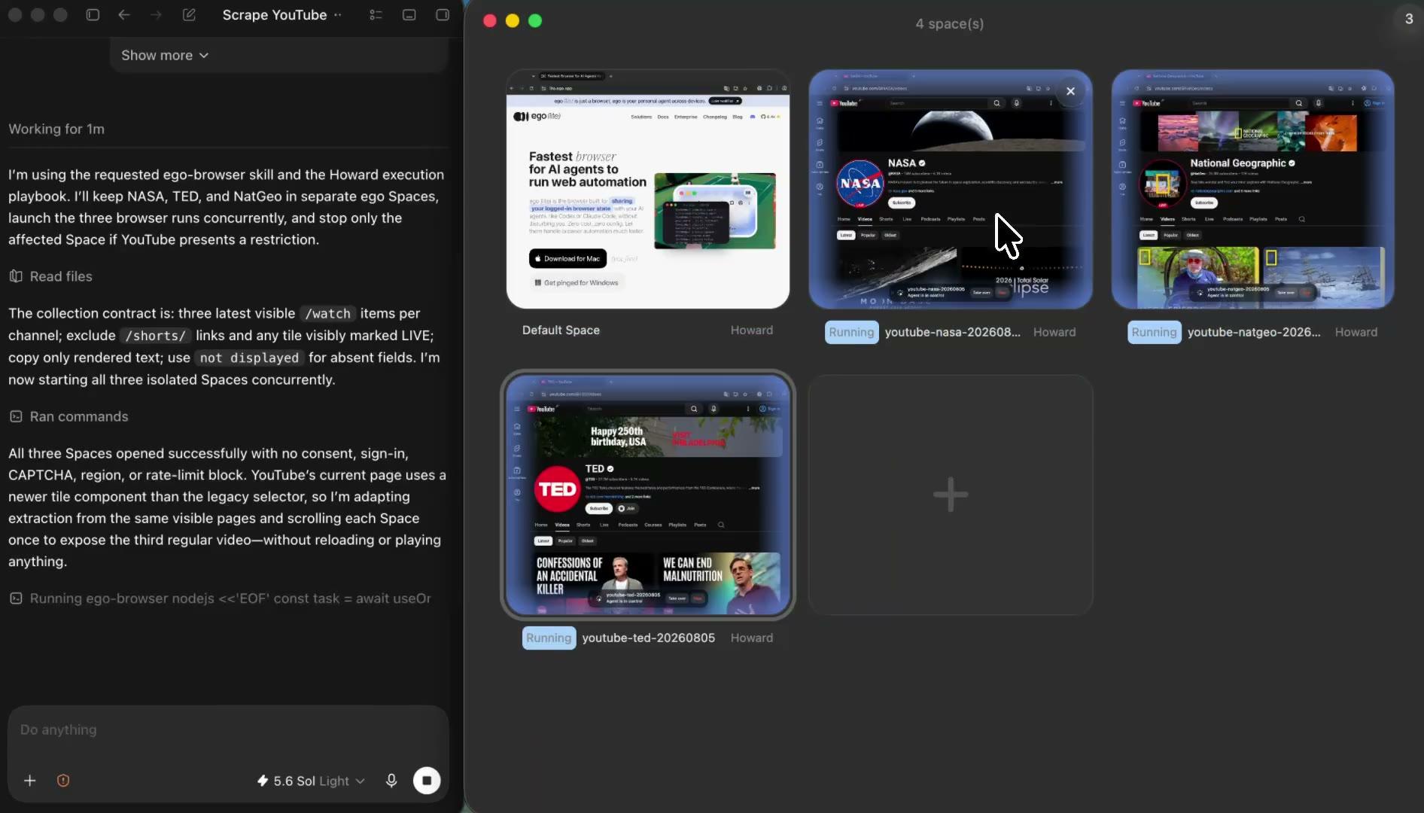This screenshot has width=1424, height=813.
Task: Add an attachment with the plus icon
Action: click(x=30, y=781)
